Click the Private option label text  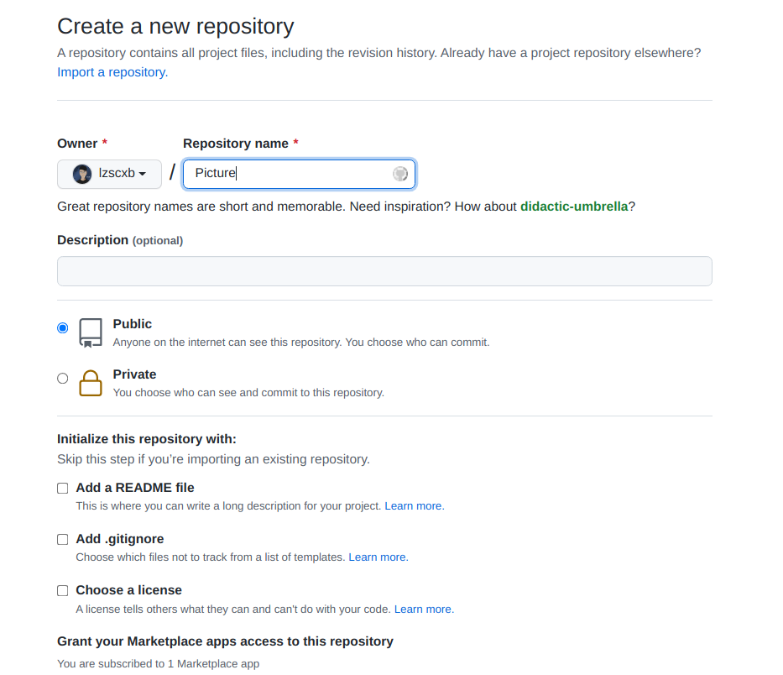tap(135, 374)
